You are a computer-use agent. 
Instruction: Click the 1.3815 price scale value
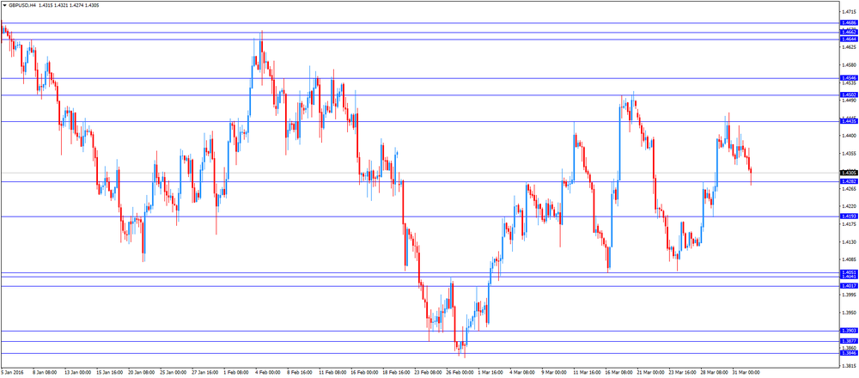850,366
